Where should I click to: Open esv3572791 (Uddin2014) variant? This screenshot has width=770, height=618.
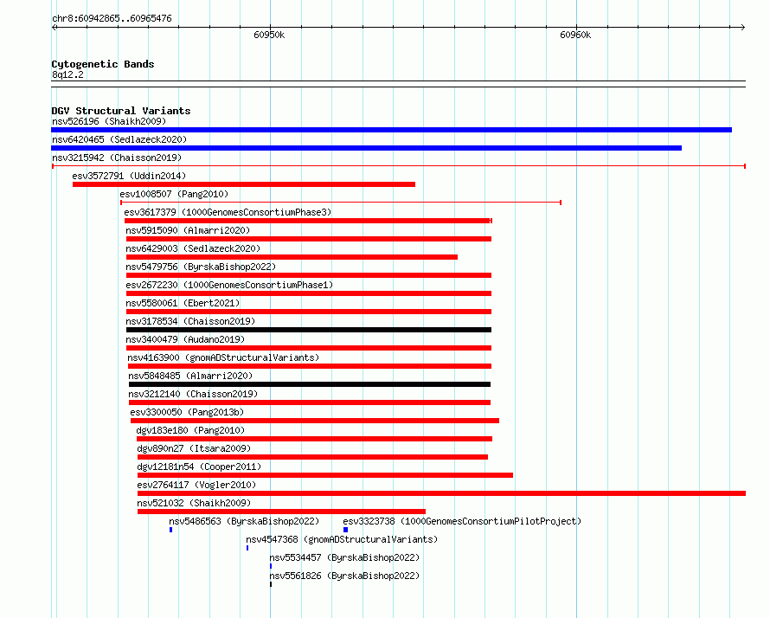click(129, 176)
